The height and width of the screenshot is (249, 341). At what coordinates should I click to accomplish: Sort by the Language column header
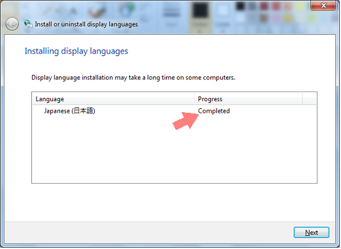tap(114, 99)
